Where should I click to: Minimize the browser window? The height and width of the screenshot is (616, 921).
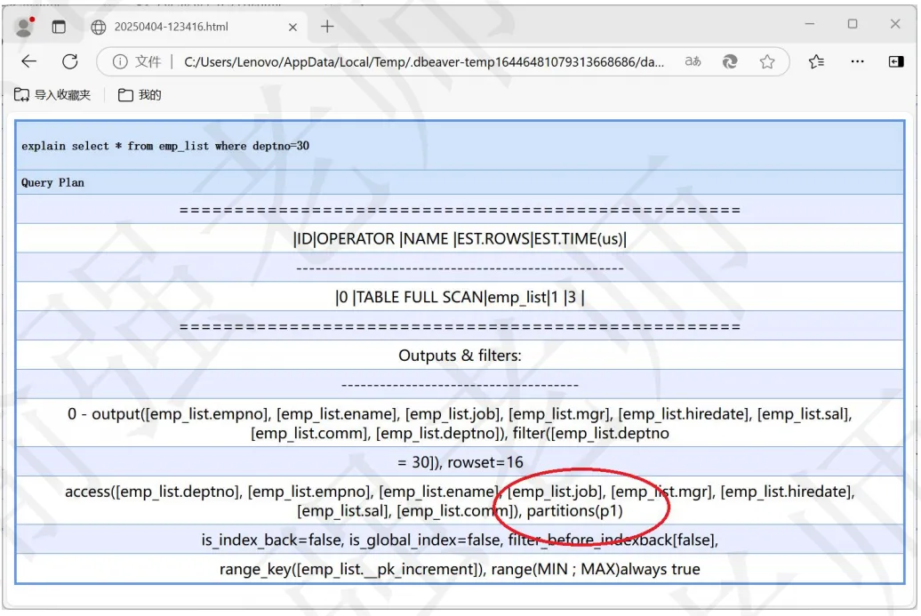tap(809, 24)
